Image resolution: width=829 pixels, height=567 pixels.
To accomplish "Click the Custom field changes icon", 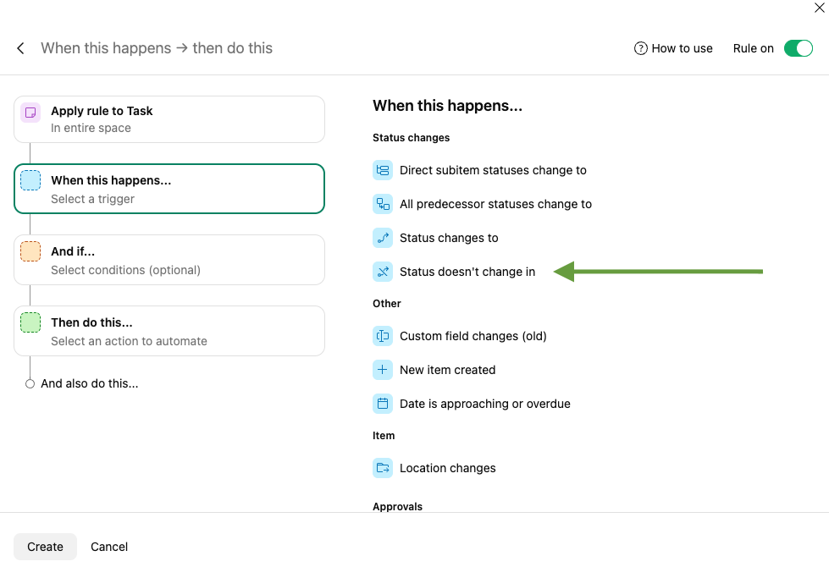I will pos(383,336).
